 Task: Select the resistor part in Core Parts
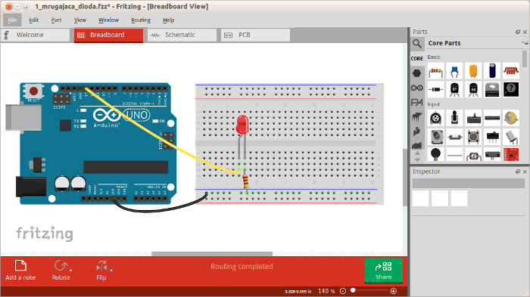(x=435, y=71)
